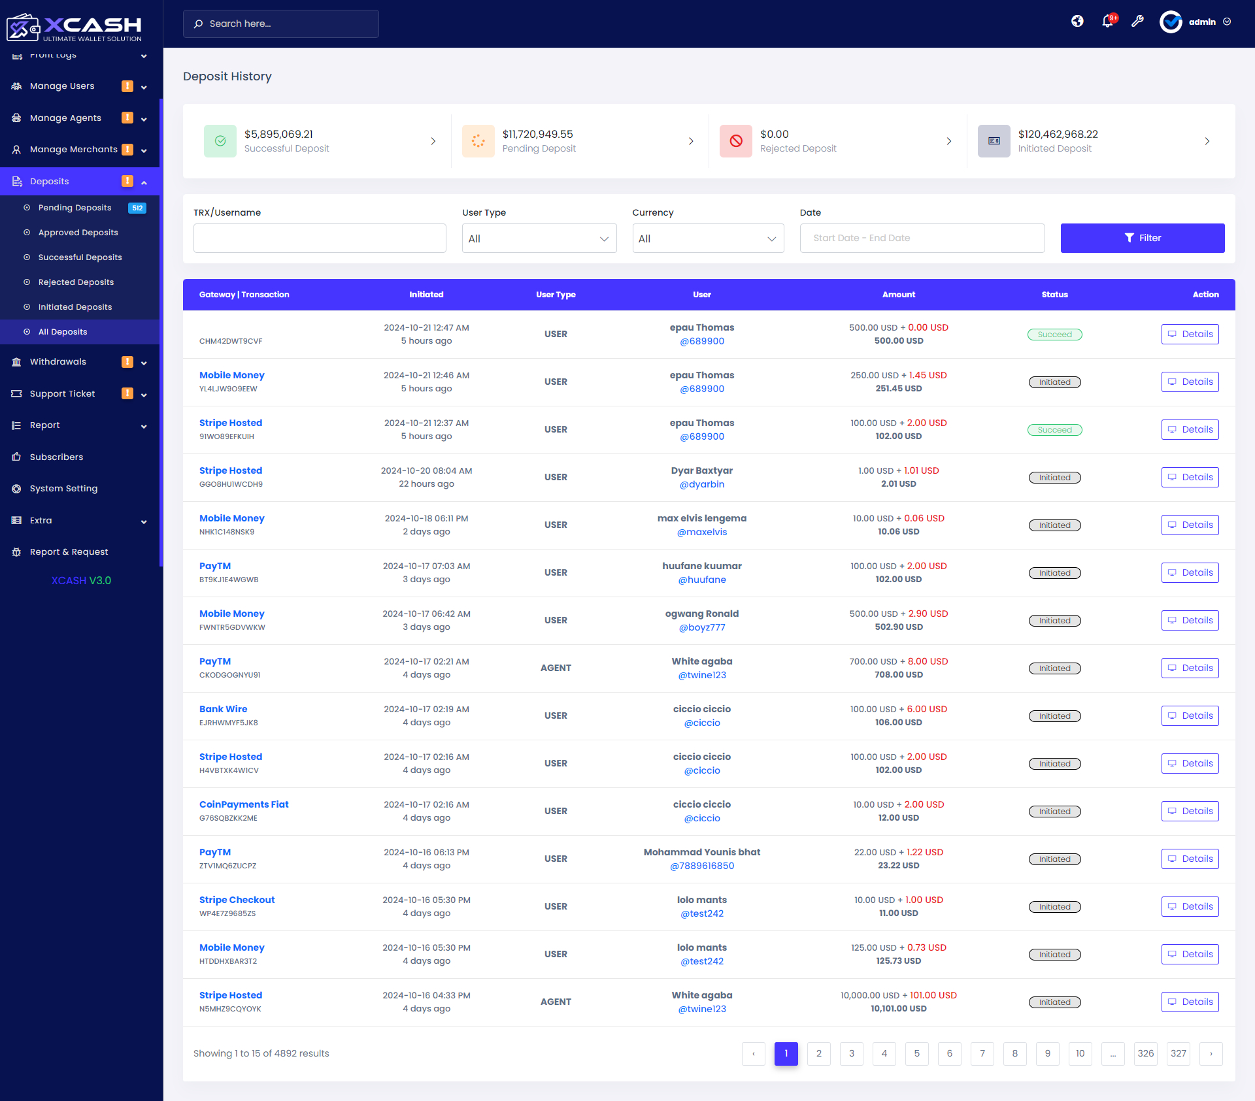
Task: Open Pending Deposits in sidebar
Action: click(x=75, y=208)
